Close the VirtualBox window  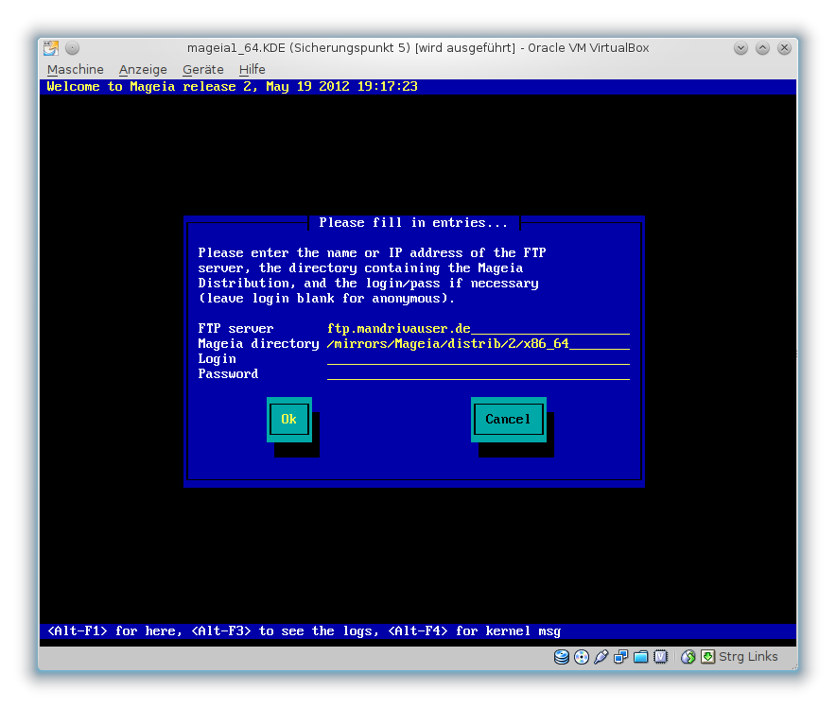pos(784,48)
